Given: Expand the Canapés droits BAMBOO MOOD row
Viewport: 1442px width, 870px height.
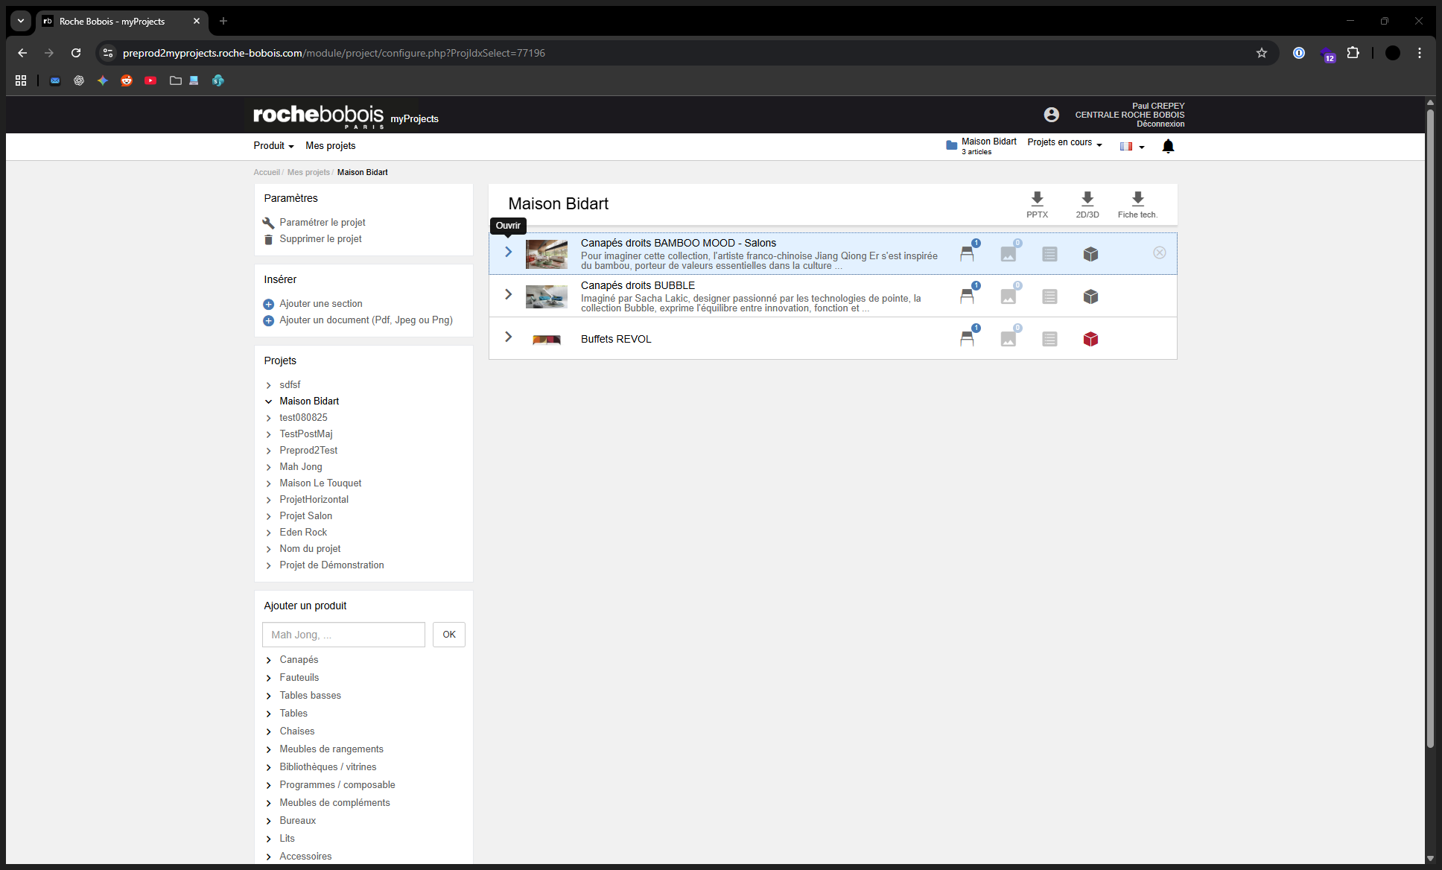Looking at the screenshot, I should [508, 252].
